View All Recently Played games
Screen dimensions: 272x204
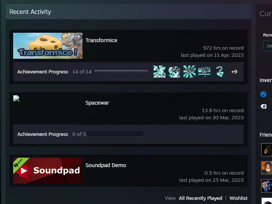coord(200,198)
